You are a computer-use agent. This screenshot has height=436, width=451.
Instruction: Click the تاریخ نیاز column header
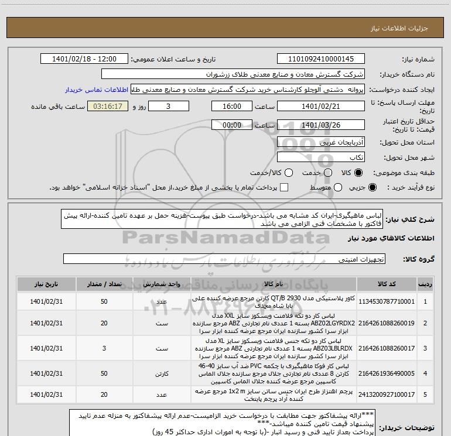tap(46, 284)
